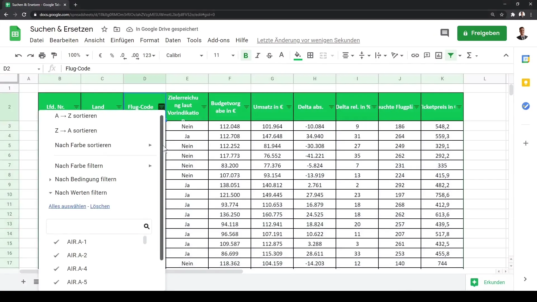Screen dimensions: 537x302
Task: Undo the last action
Action: [x=18, y=55]
